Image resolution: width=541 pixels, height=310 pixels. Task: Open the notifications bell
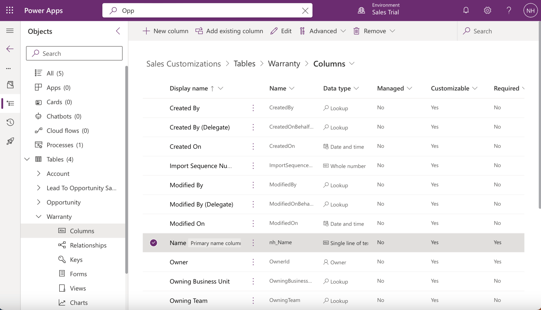pyautogui.click(x=466, y=10)
